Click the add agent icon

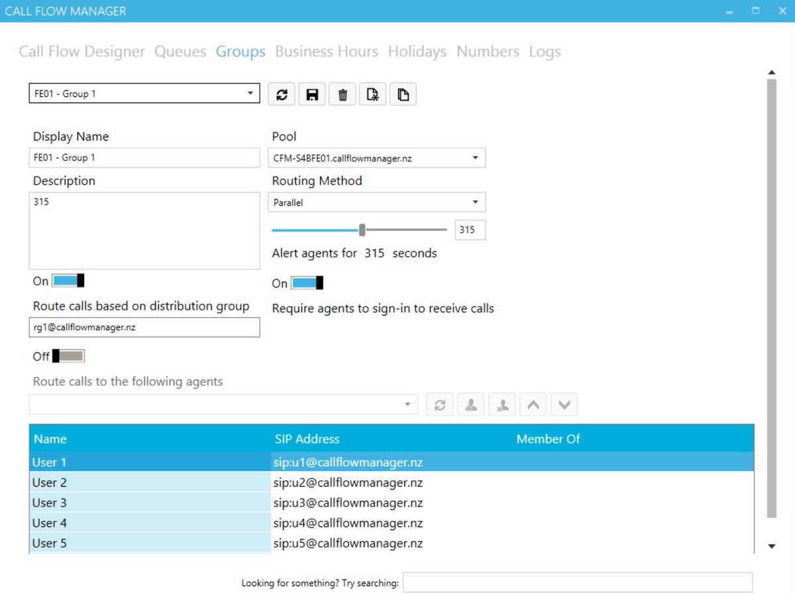click(471, 404)
